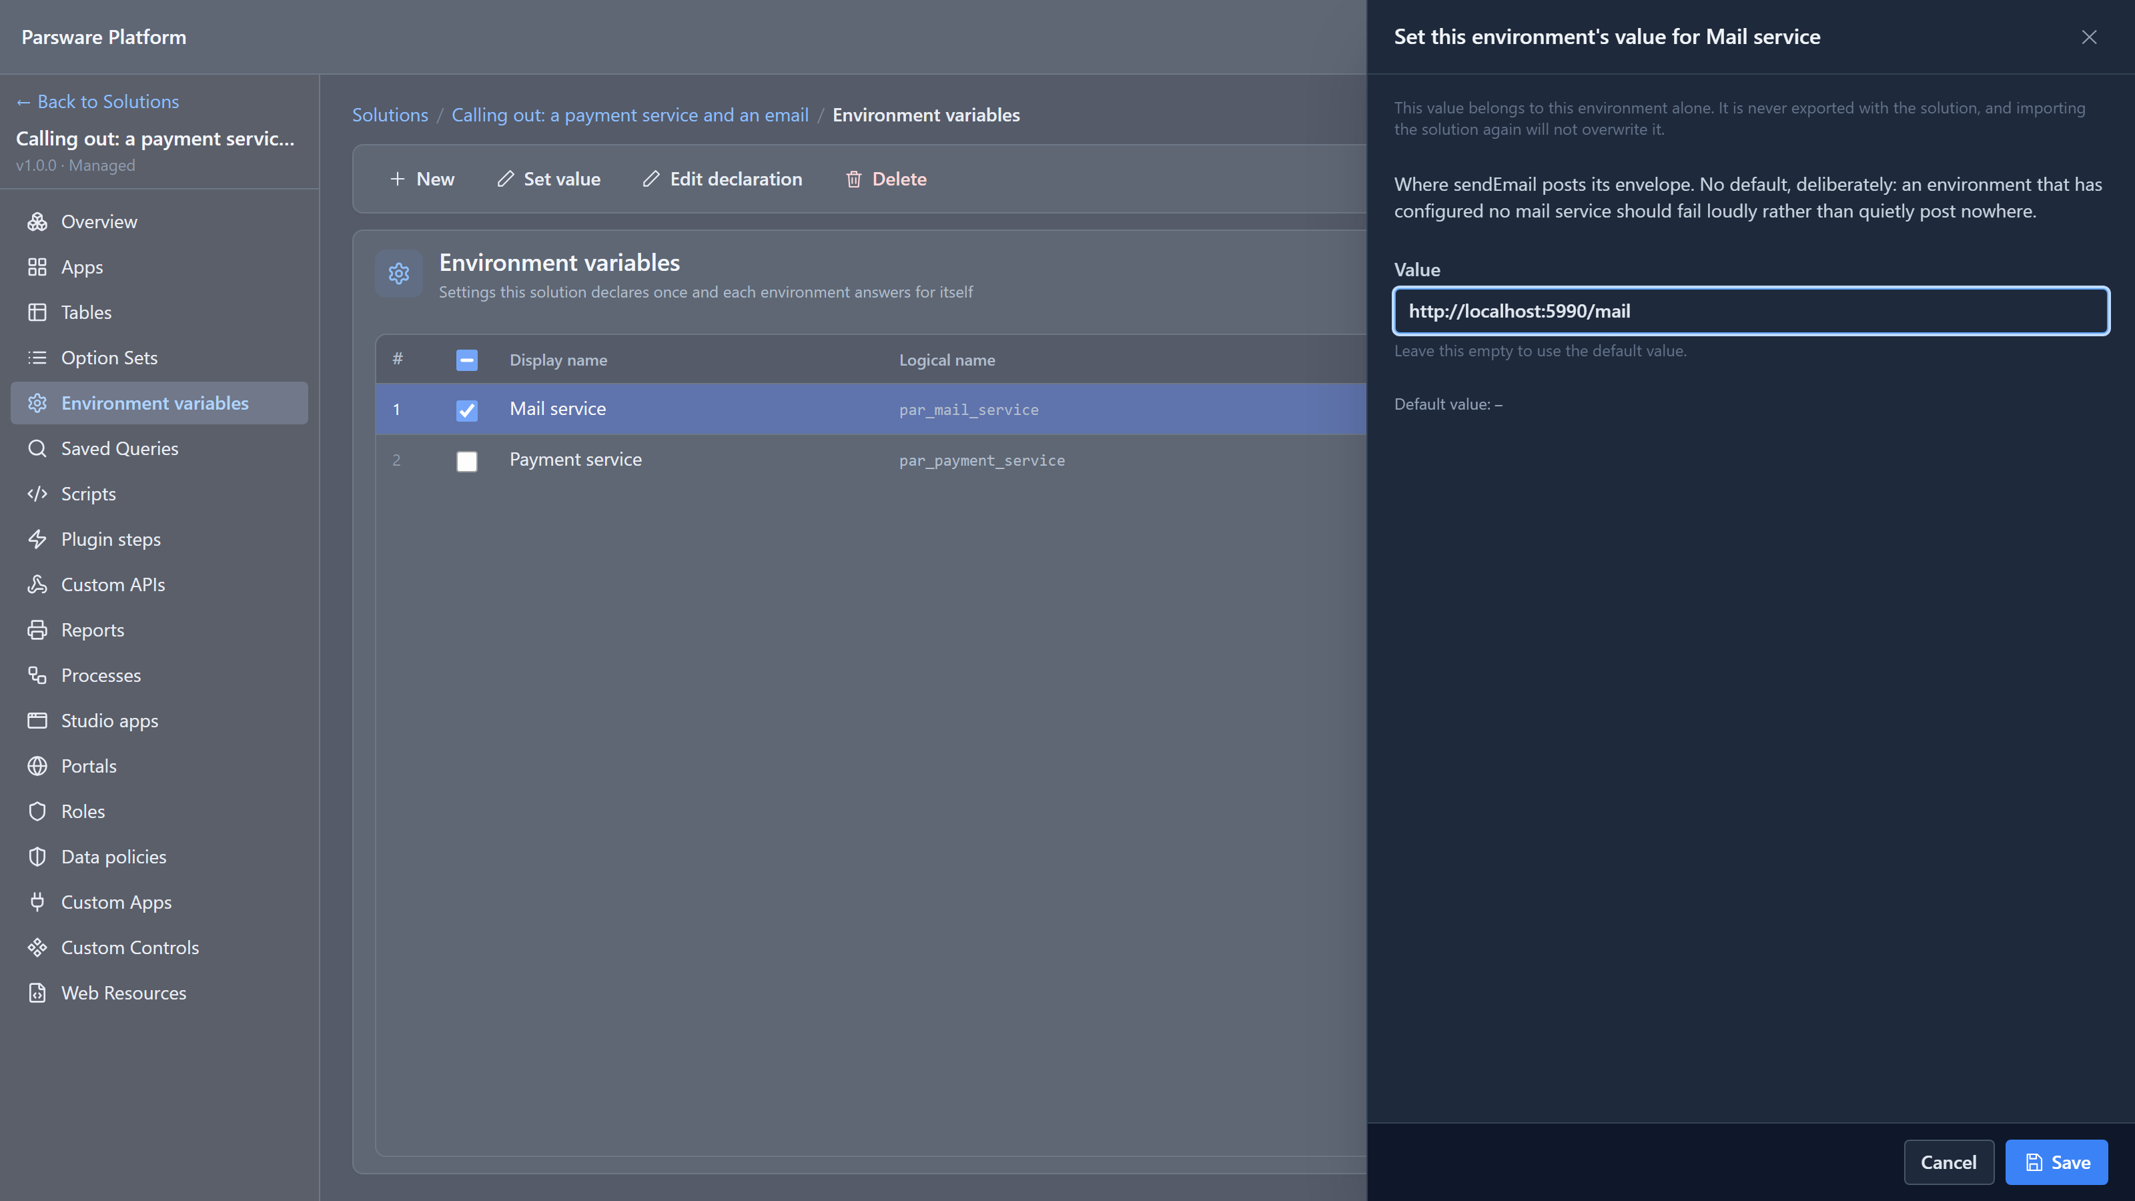This screenshot has width=2135, height=1201.
Task: Open 'Calling out: a payment service' breadcrumb
Action: coord(630,115)
